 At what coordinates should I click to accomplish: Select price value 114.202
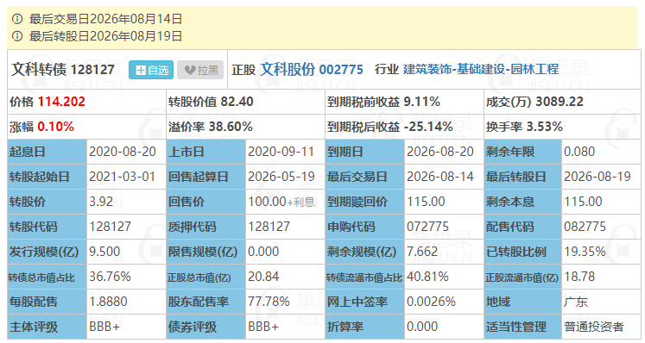pos(61,102)
